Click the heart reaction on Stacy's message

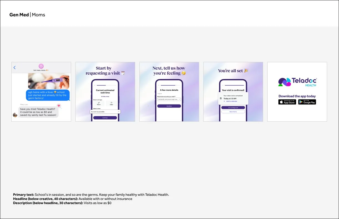59,106
